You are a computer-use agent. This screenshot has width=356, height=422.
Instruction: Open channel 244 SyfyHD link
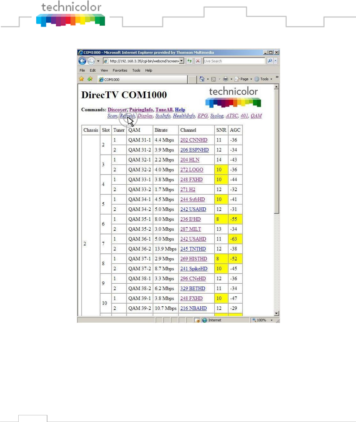[x=193, y=199]
